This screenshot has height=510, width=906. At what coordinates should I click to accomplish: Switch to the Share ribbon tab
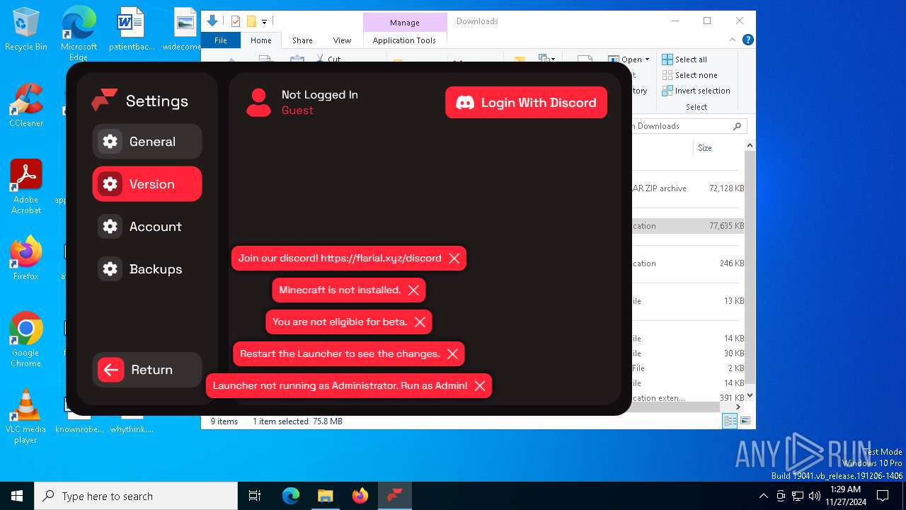pyautogui.click(x=302, y=40)
